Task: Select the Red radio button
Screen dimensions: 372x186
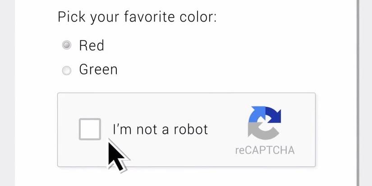Action: (67, 45)
